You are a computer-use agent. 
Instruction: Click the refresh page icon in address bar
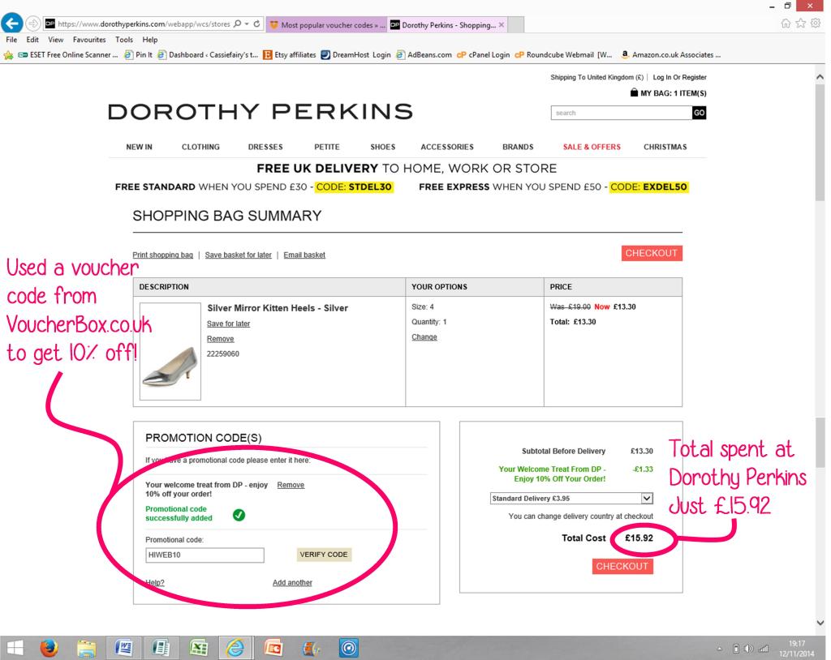[256, 24]
